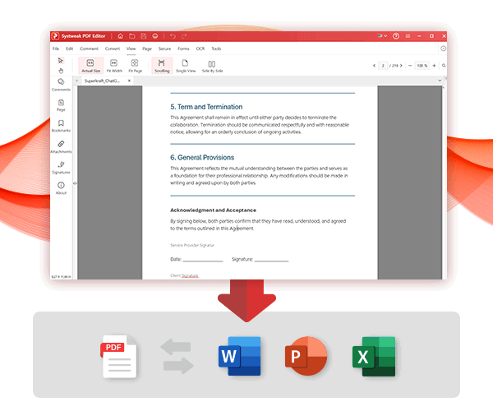
Task: Add a new tab with the plus button
Action: pos(77,81)
